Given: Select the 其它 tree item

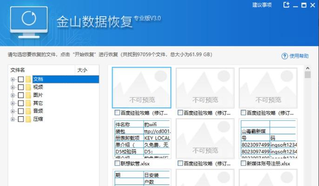Looking at the screenshot, I should 38,103.
